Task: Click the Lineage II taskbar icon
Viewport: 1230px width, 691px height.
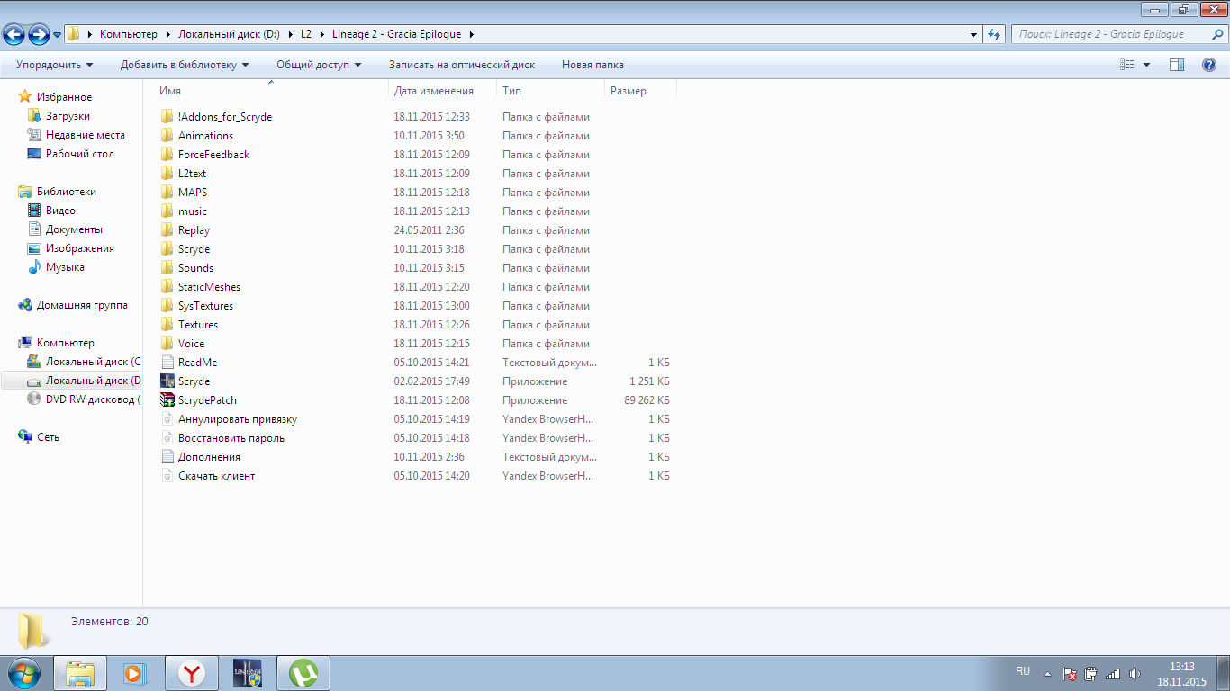Action: pos(248,673)
